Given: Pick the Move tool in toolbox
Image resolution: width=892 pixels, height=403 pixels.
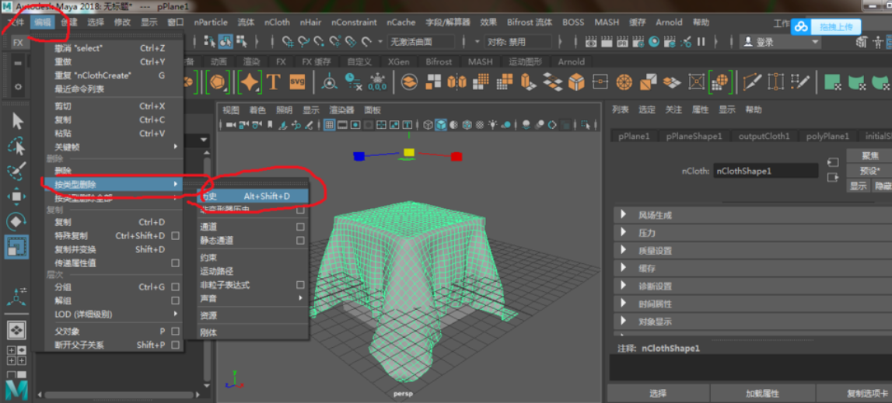Looking at the screenshot, I should pyautogui.click(x=16, y=196).
